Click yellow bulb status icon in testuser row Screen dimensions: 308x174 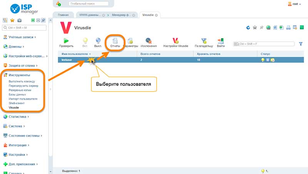coord(263,60)
